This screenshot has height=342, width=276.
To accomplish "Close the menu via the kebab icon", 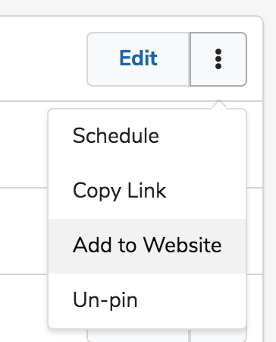I will pyautogui.click(x=218, y=59).
